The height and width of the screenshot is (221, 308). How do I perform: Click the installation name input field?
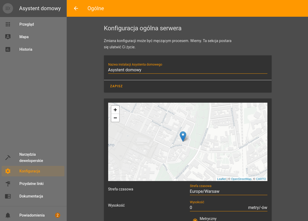tap(188, 70)
